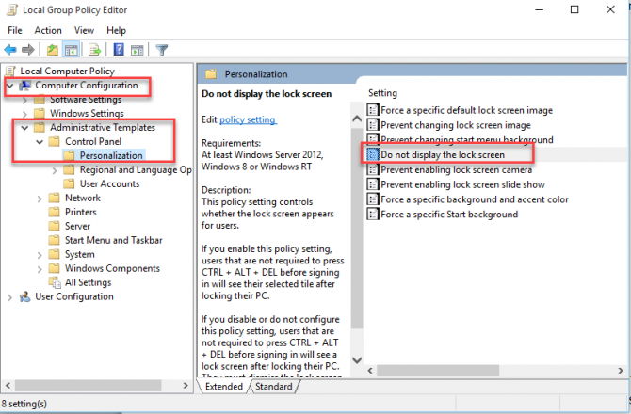Expand the Software Settings node
The image size is (631, 414).
24,100
